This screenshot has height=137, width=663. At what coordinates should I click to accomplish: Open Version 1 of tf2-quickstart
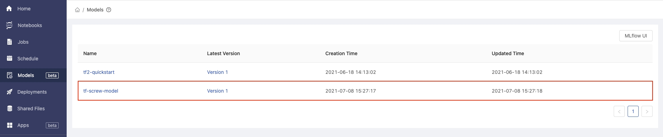[x=217, y=72]
